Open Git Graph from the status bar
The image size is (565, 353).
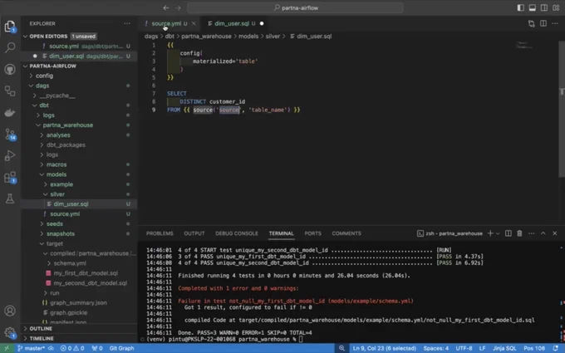tap(121, 348)
